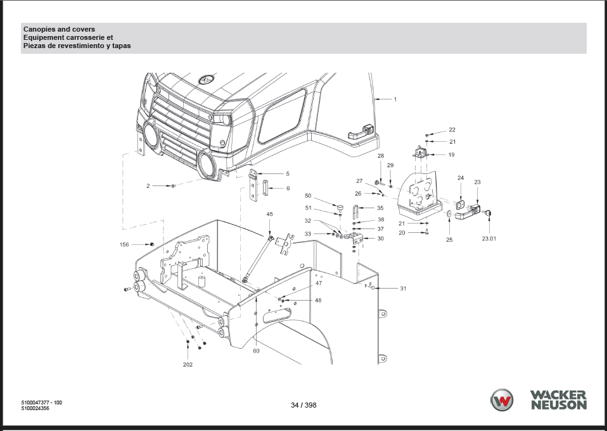Select the gas strut drawing below label 45
This screenshot has height=431, width=607.
coord(258,259)
